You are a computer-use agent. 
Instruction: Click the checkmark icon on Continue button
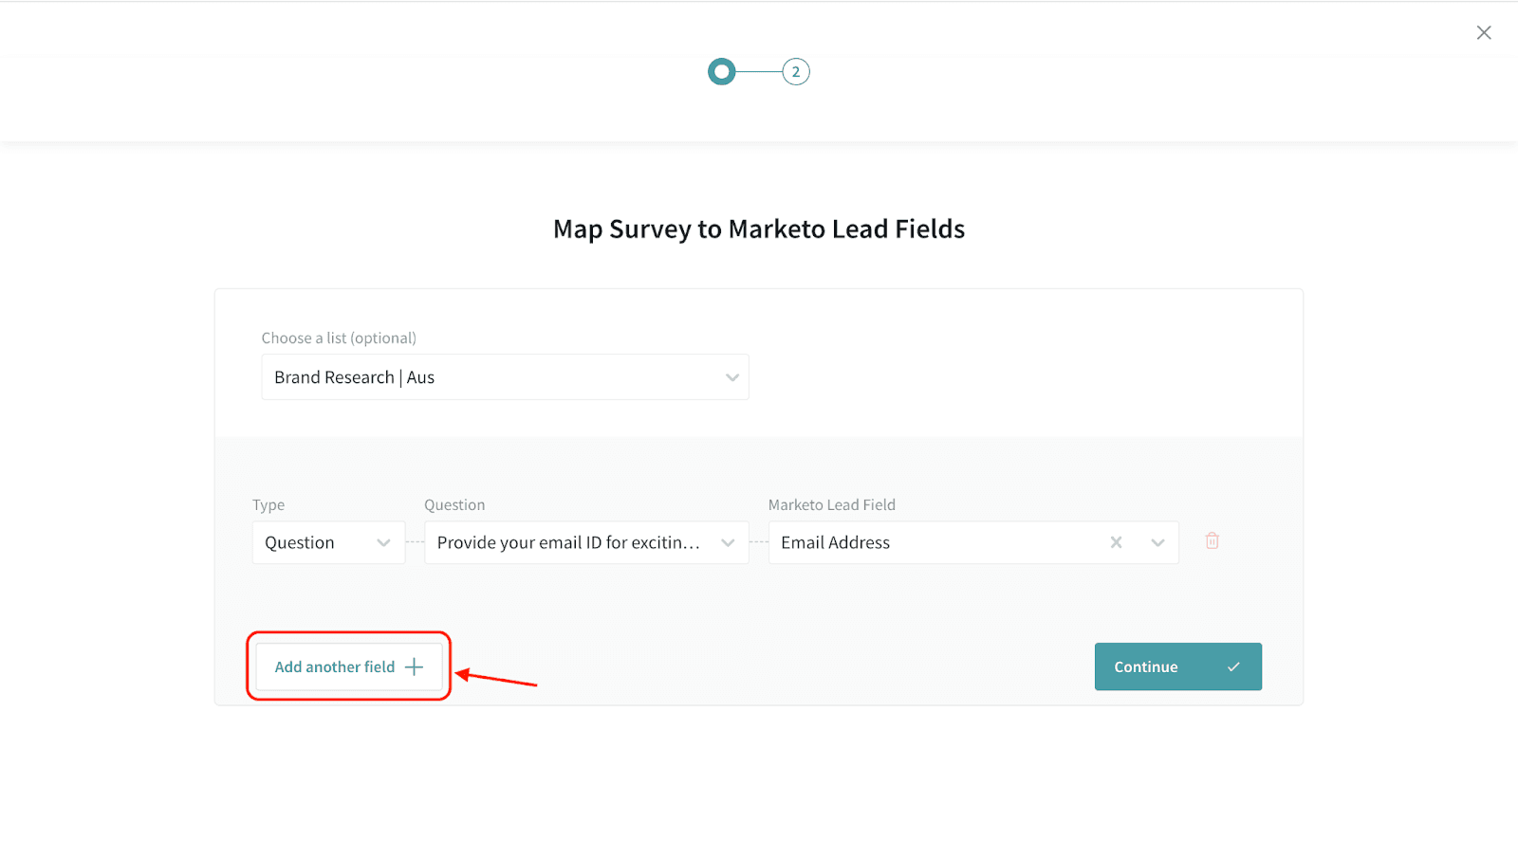point(1233,667)
